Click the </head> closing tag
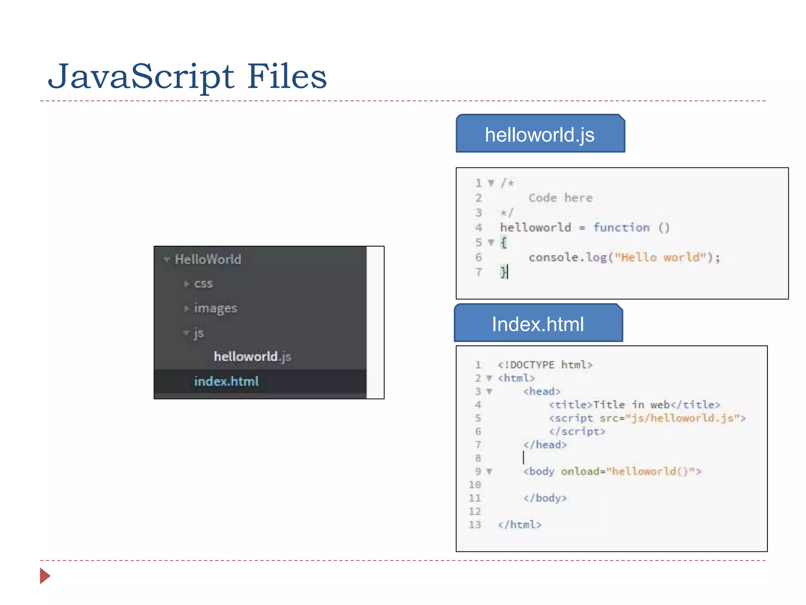 (545, 445)
